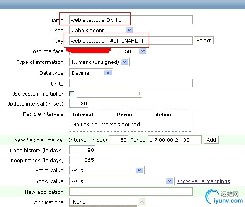Image resolution: width=245 pixels, height=207 pixels.
Task: Click the Action column header
Action: click(163, 115)
